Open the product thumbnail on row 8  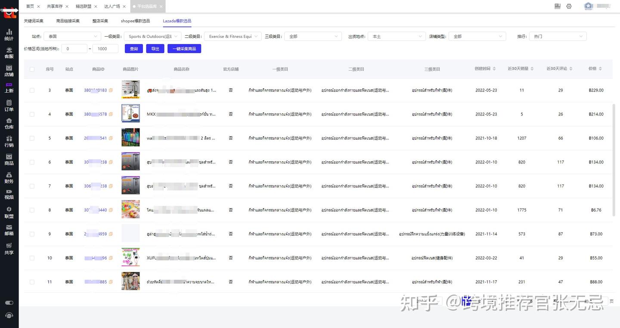130,209
